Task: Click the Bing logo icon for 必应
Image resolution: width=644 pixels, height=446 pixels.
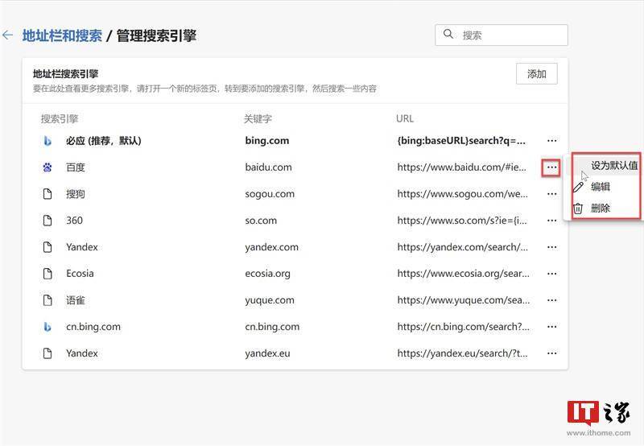Action: [47, 141]
